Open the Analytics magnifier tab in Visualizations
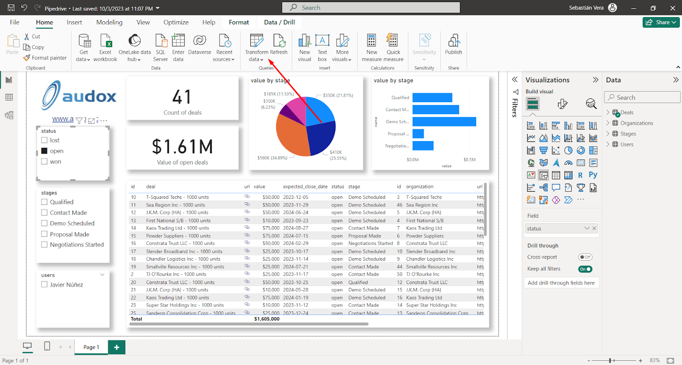The width and height of the screenshot is (682, 365). 591,103
